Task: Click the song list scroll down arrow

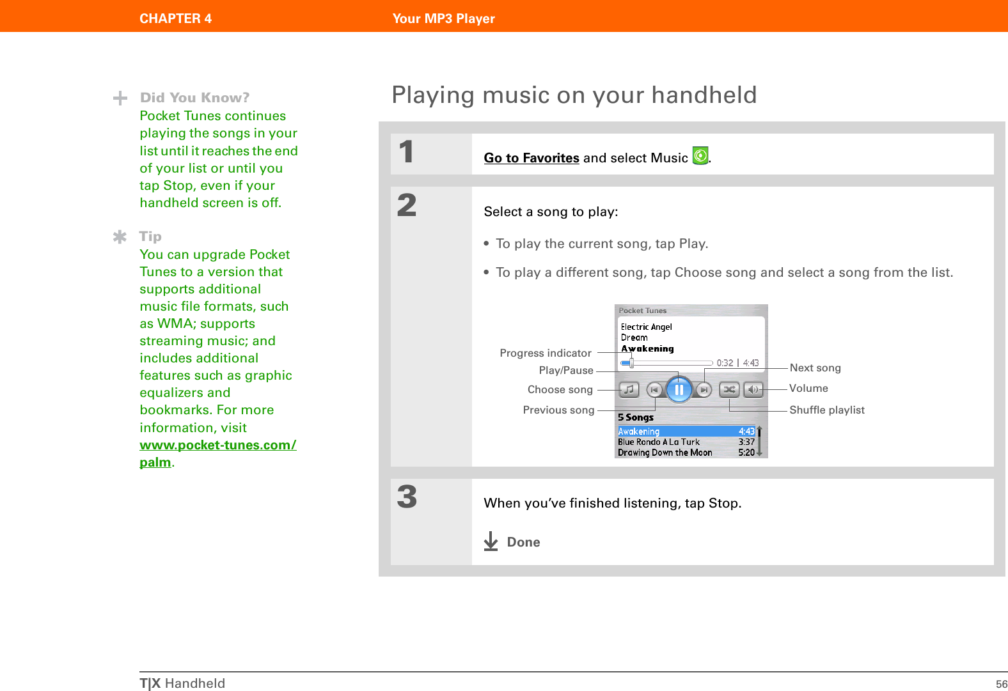Action: (x=759, y=453)
